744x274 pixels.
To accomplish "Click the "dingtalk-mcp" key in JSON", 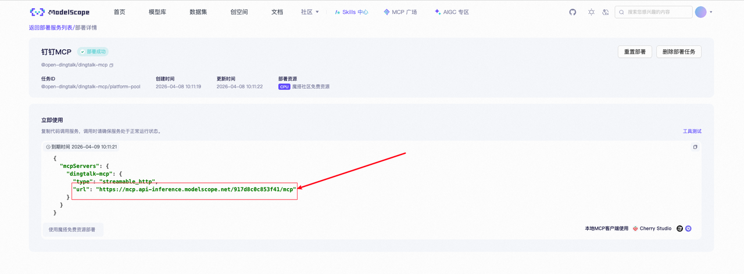I will click(89, 174).
